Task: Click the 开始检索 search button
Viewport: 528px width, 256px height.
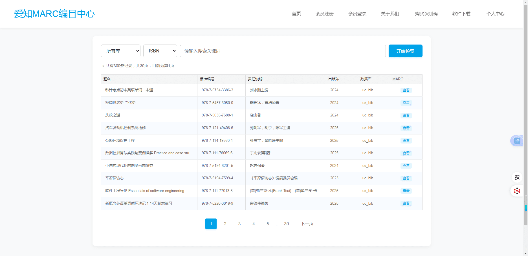Action: 406,51
